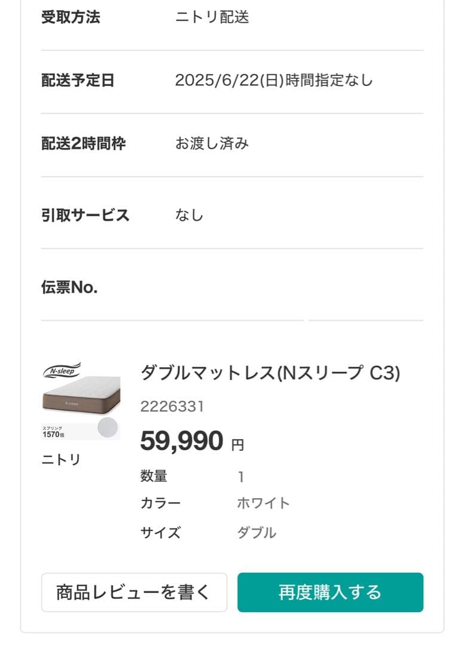Click the 受取方法 label
Viewport: 465px width, 645px height.
70,17
